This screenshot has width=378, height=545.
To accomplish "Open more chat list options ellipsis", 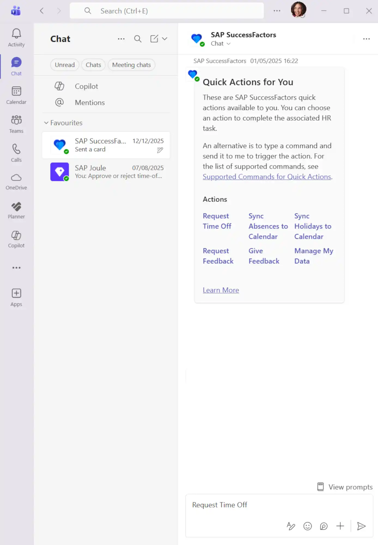I will pyautogui.click(x=121, y=39).
